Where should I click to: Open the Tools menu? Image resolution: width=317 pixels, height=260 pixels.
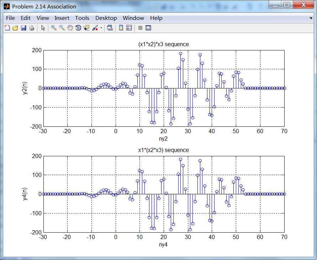coord(82,18)
